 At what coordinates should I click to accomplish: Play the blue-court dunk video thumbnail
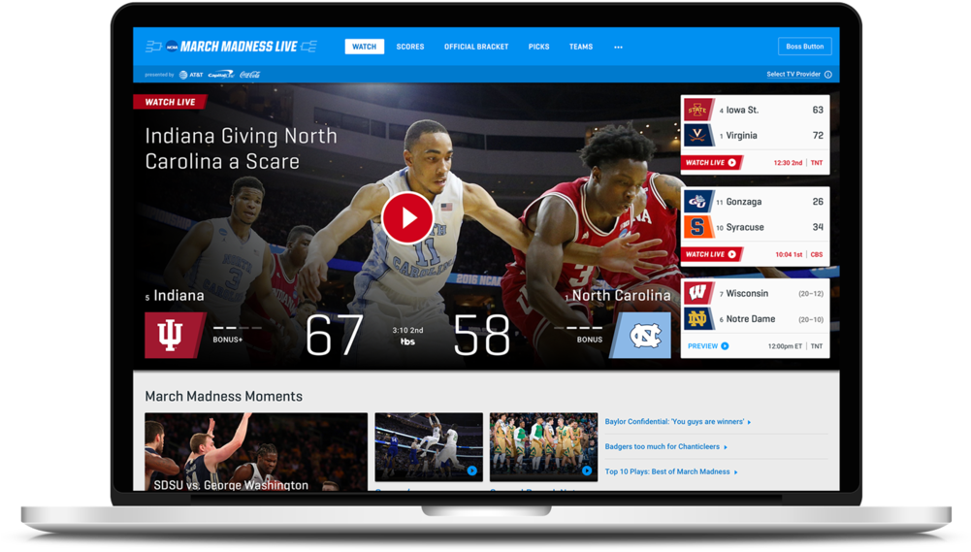[x=429, y=446]
